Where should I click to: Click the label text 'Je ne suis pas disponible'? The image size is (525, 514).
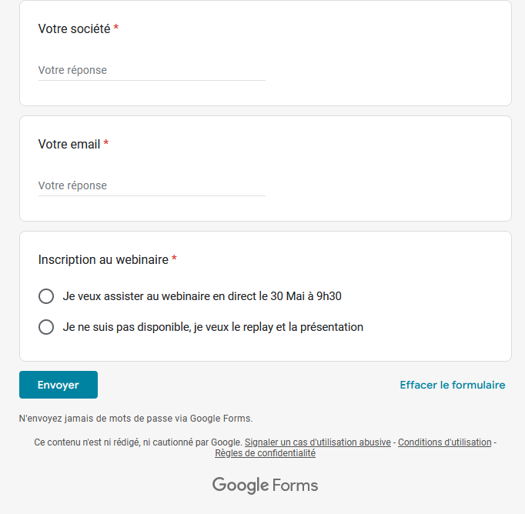[x=127, y=327]
